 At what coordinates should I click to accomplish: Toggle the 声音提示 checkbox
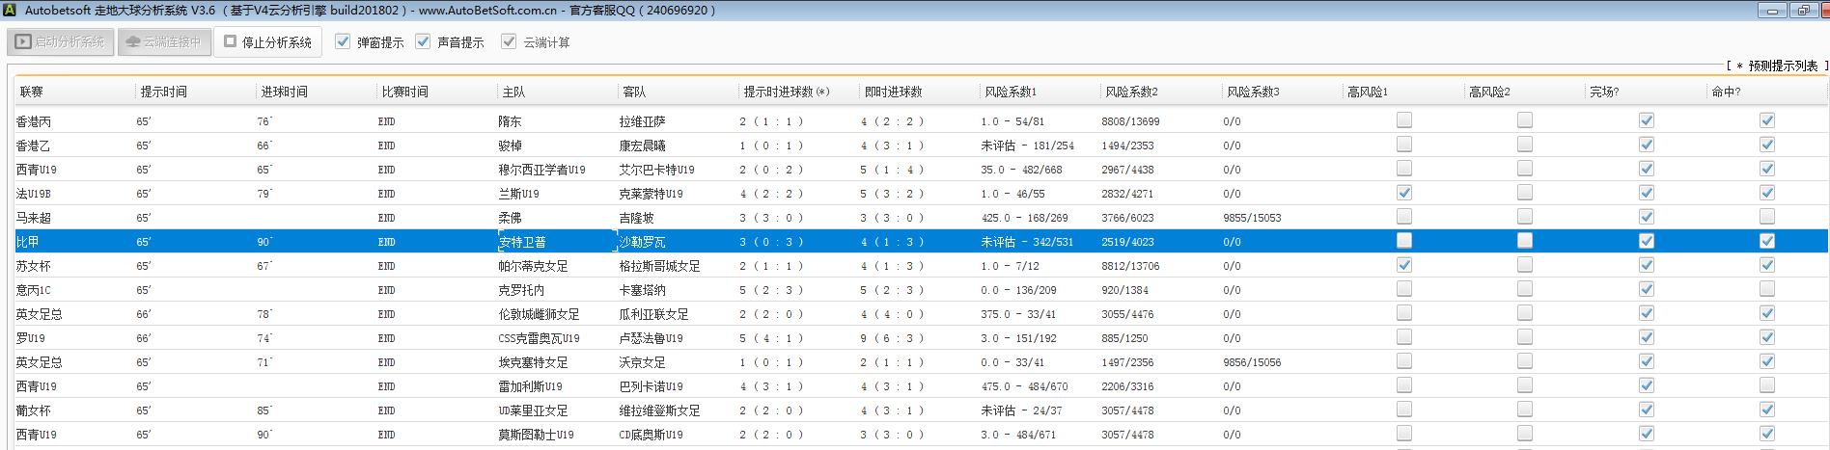(423, 41)
